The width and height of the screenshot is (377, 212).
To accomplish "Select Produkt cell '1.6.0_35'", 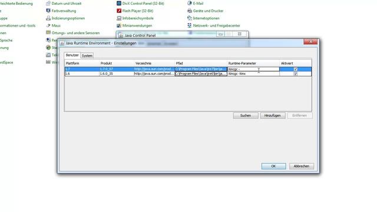I will (117, 74).
